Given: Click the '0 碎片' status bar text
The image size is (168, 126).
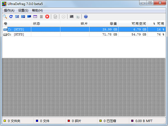Looking at the screenshot, I should (76, 121).
